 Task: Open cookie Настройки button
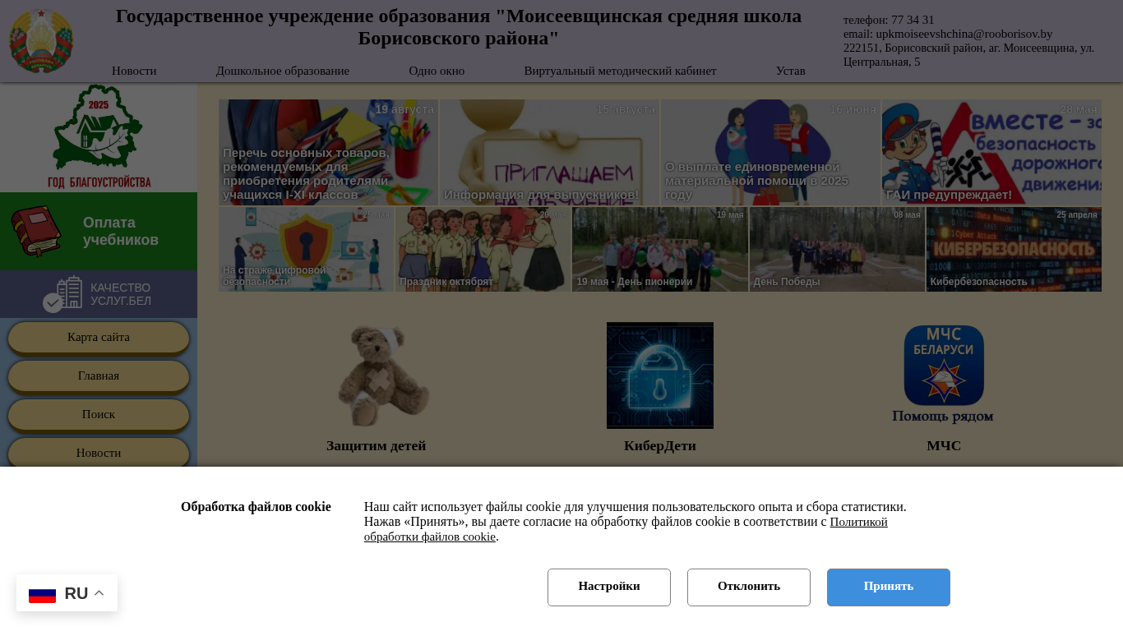point(609,587)
